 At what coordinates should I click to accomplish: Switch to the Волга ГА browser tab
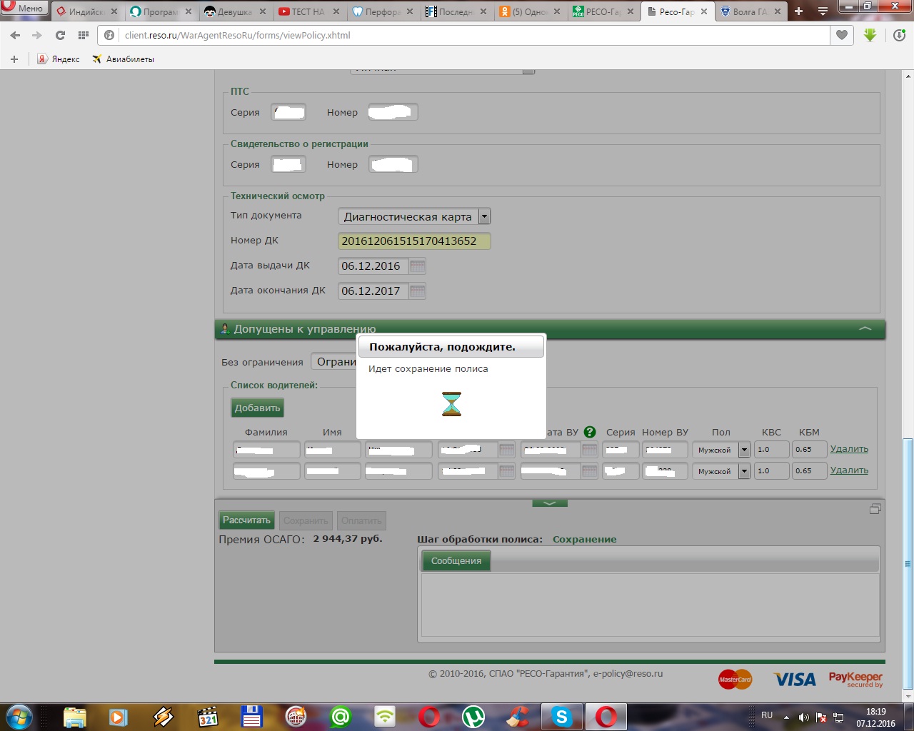click(748, 11)
